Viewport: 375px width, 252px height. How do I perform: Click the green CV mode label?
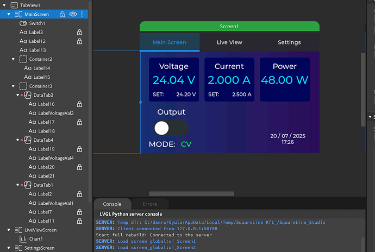coord(186,144)
